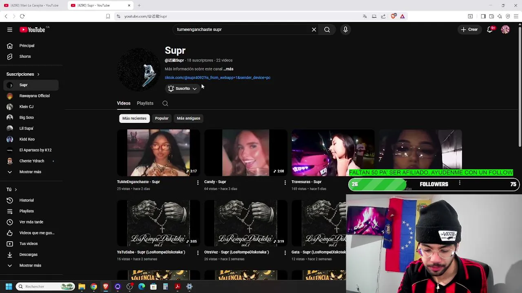Open Videos que me gustan
This screenshot has height=293, width=522.
click(31, 233)
